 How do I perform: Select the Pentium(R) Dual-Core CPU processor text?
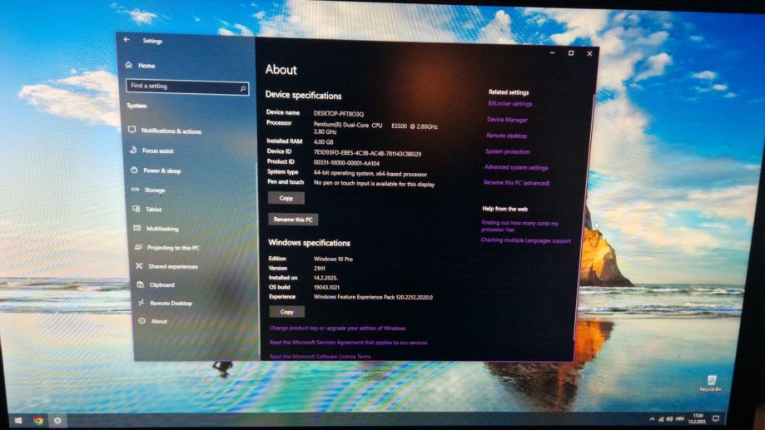pos(375,128)
